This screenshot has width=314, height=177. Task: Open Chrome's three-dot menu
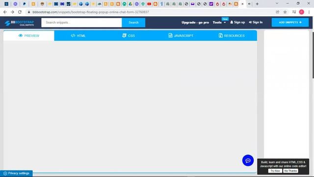click(309, 12)
